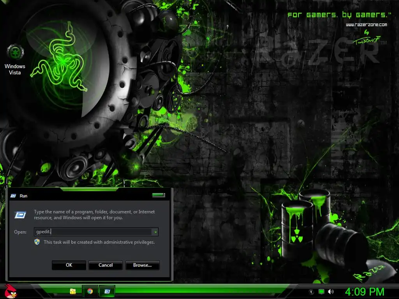
Task: Click the Run program icon beside description
Action: click(x=20, y=215)
